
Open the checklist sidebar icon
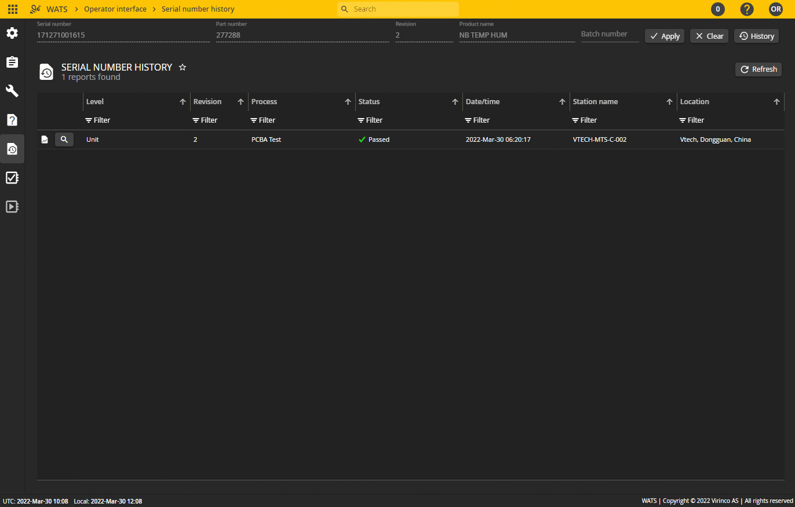(x=12, y=178)
